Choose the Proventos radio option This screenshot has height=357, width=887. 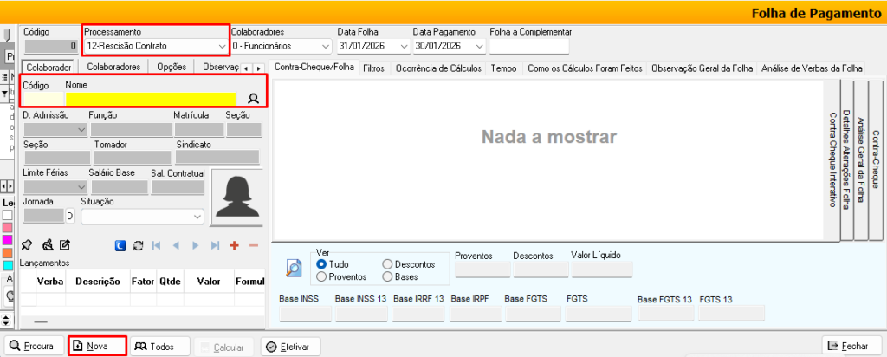pos(321,276)
